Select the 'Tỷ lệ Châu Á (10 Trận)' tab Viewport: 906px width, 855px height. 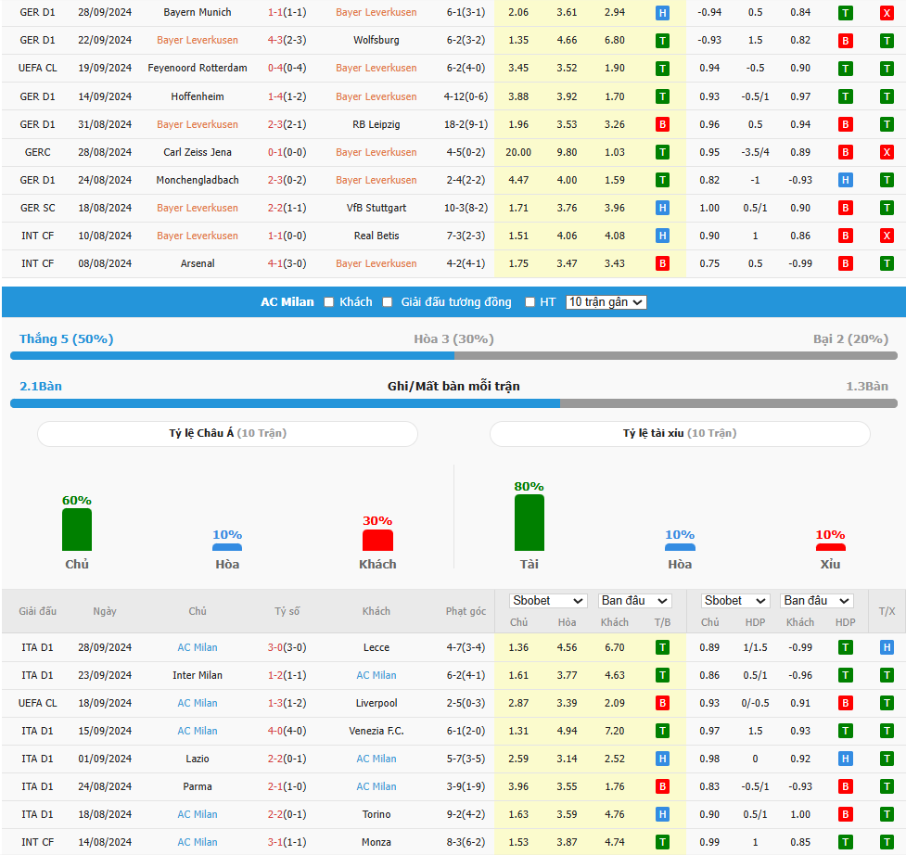(x=227, y=433)
